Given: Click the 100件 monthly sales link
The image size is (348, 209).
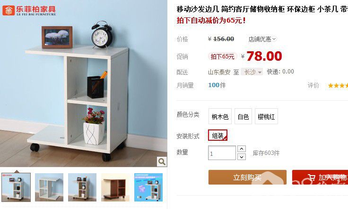Looking at the screenshot, I should 217,85.
